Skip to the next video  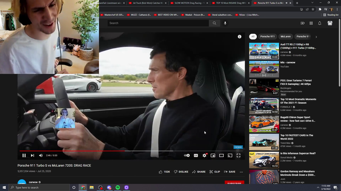coord(33,155)
